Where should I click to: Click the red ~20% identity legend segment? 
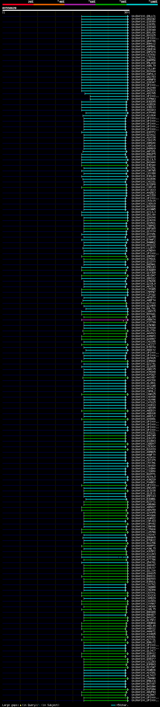[x=18, y=5]
